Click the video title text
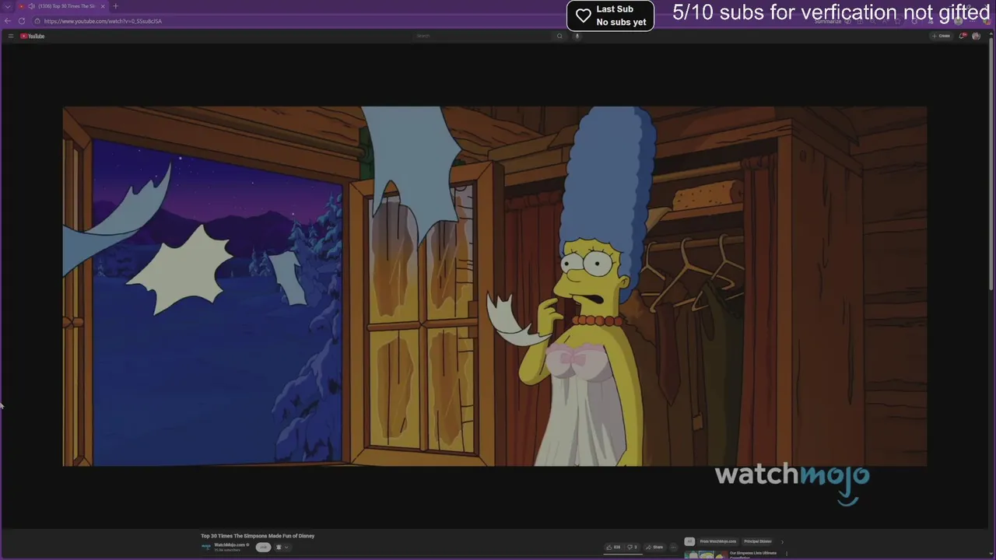Viewport: 996px width, 560px height. click(258, 536)
